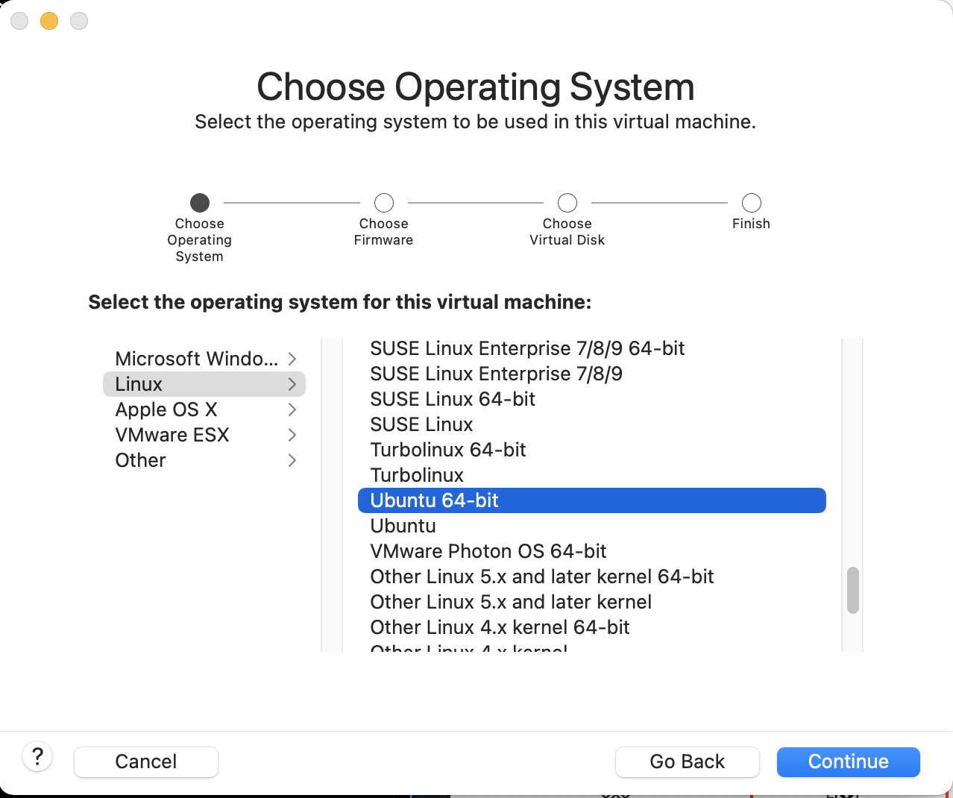Open the help question mark button

(x=37, y=756)
